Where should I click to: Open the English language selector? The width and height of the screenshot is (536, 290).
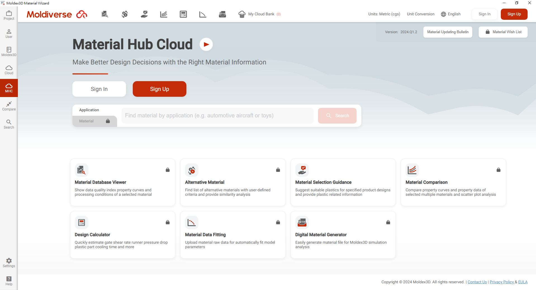pyautogui.click(x=451, y=14)
